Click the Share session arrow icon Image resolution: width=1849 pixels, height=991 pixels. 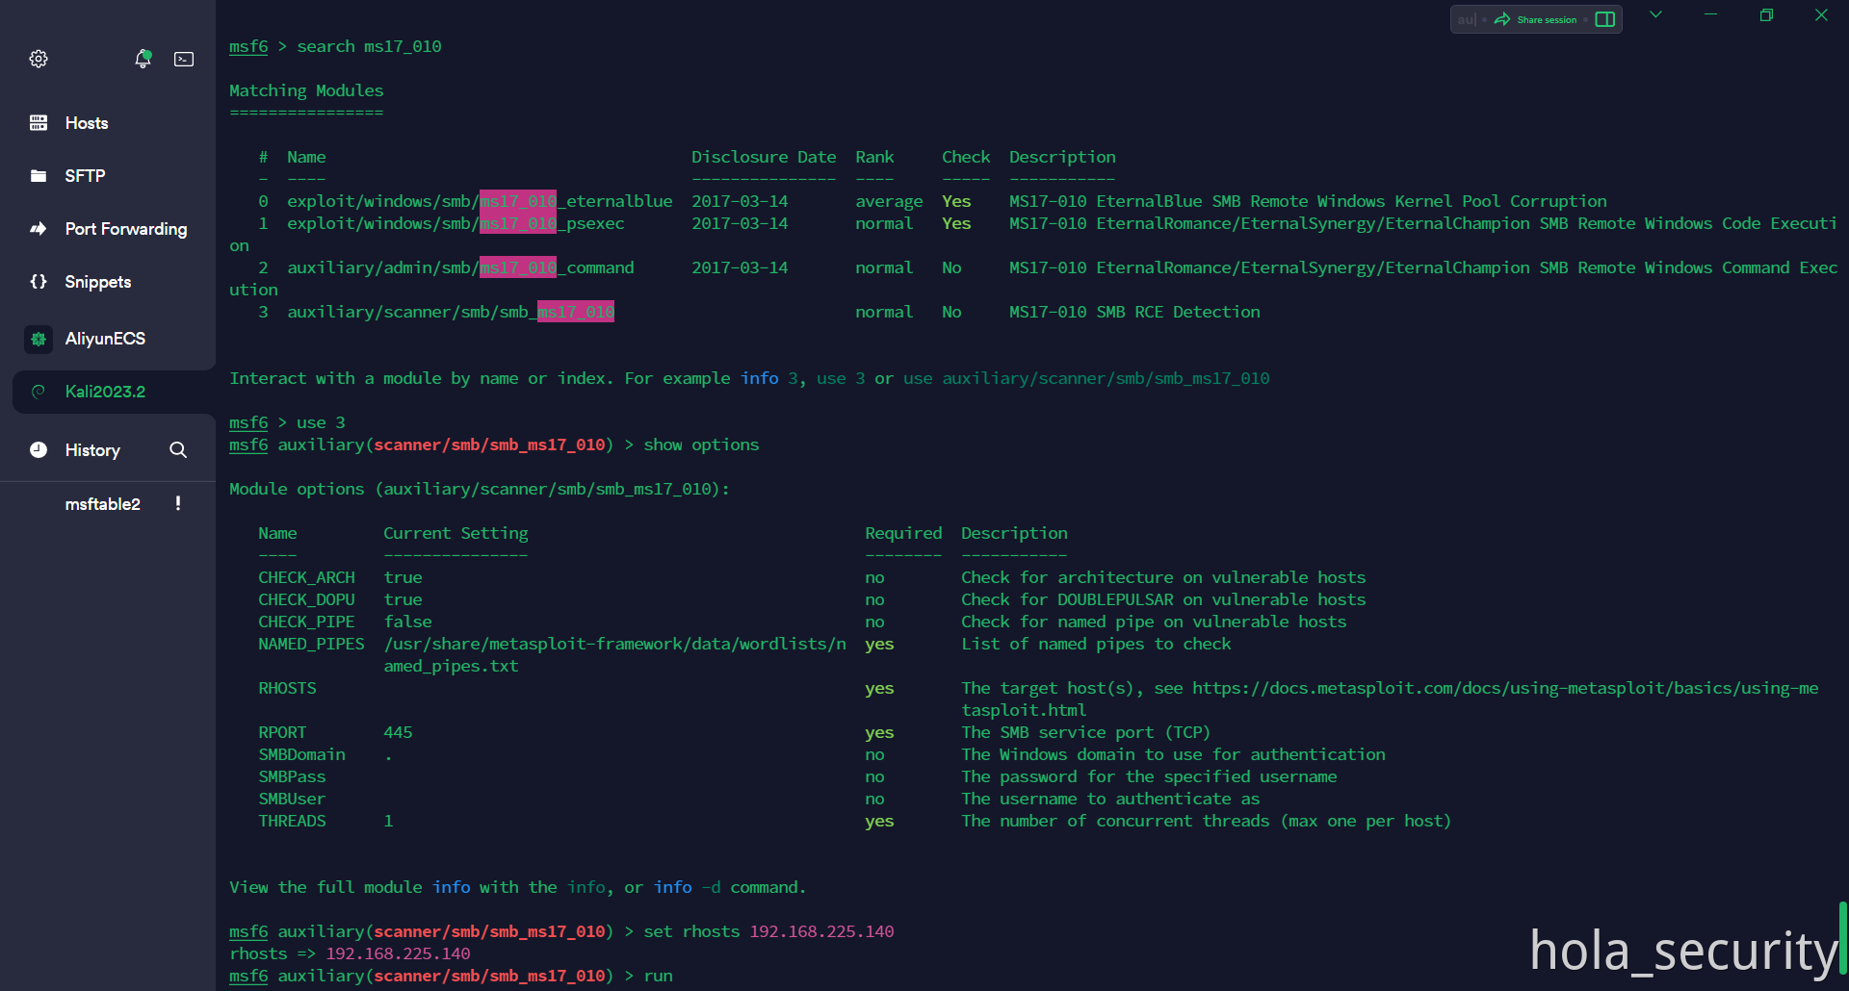1502,19
